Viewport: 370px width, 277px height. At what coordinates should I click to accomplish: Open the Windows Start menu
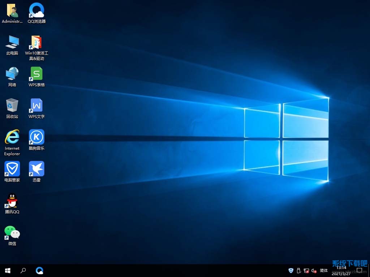coord(8,271)
